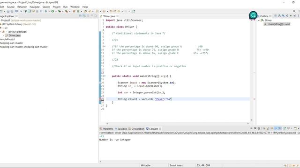The height and width of the screenshot is (168, 300).
Task: Open the Help menu
Action: 85,7
